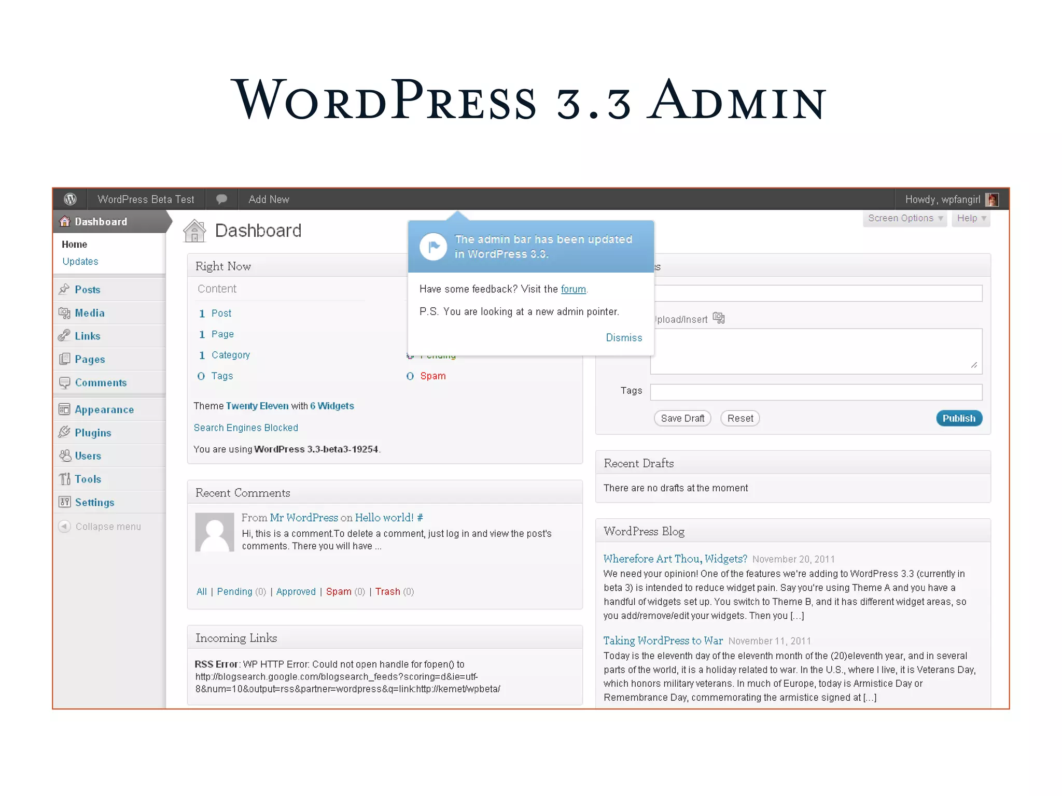Filter Recent Comments by Trash
The height and width of the screenshot is (796, 1062).
(x=387, y=591)
